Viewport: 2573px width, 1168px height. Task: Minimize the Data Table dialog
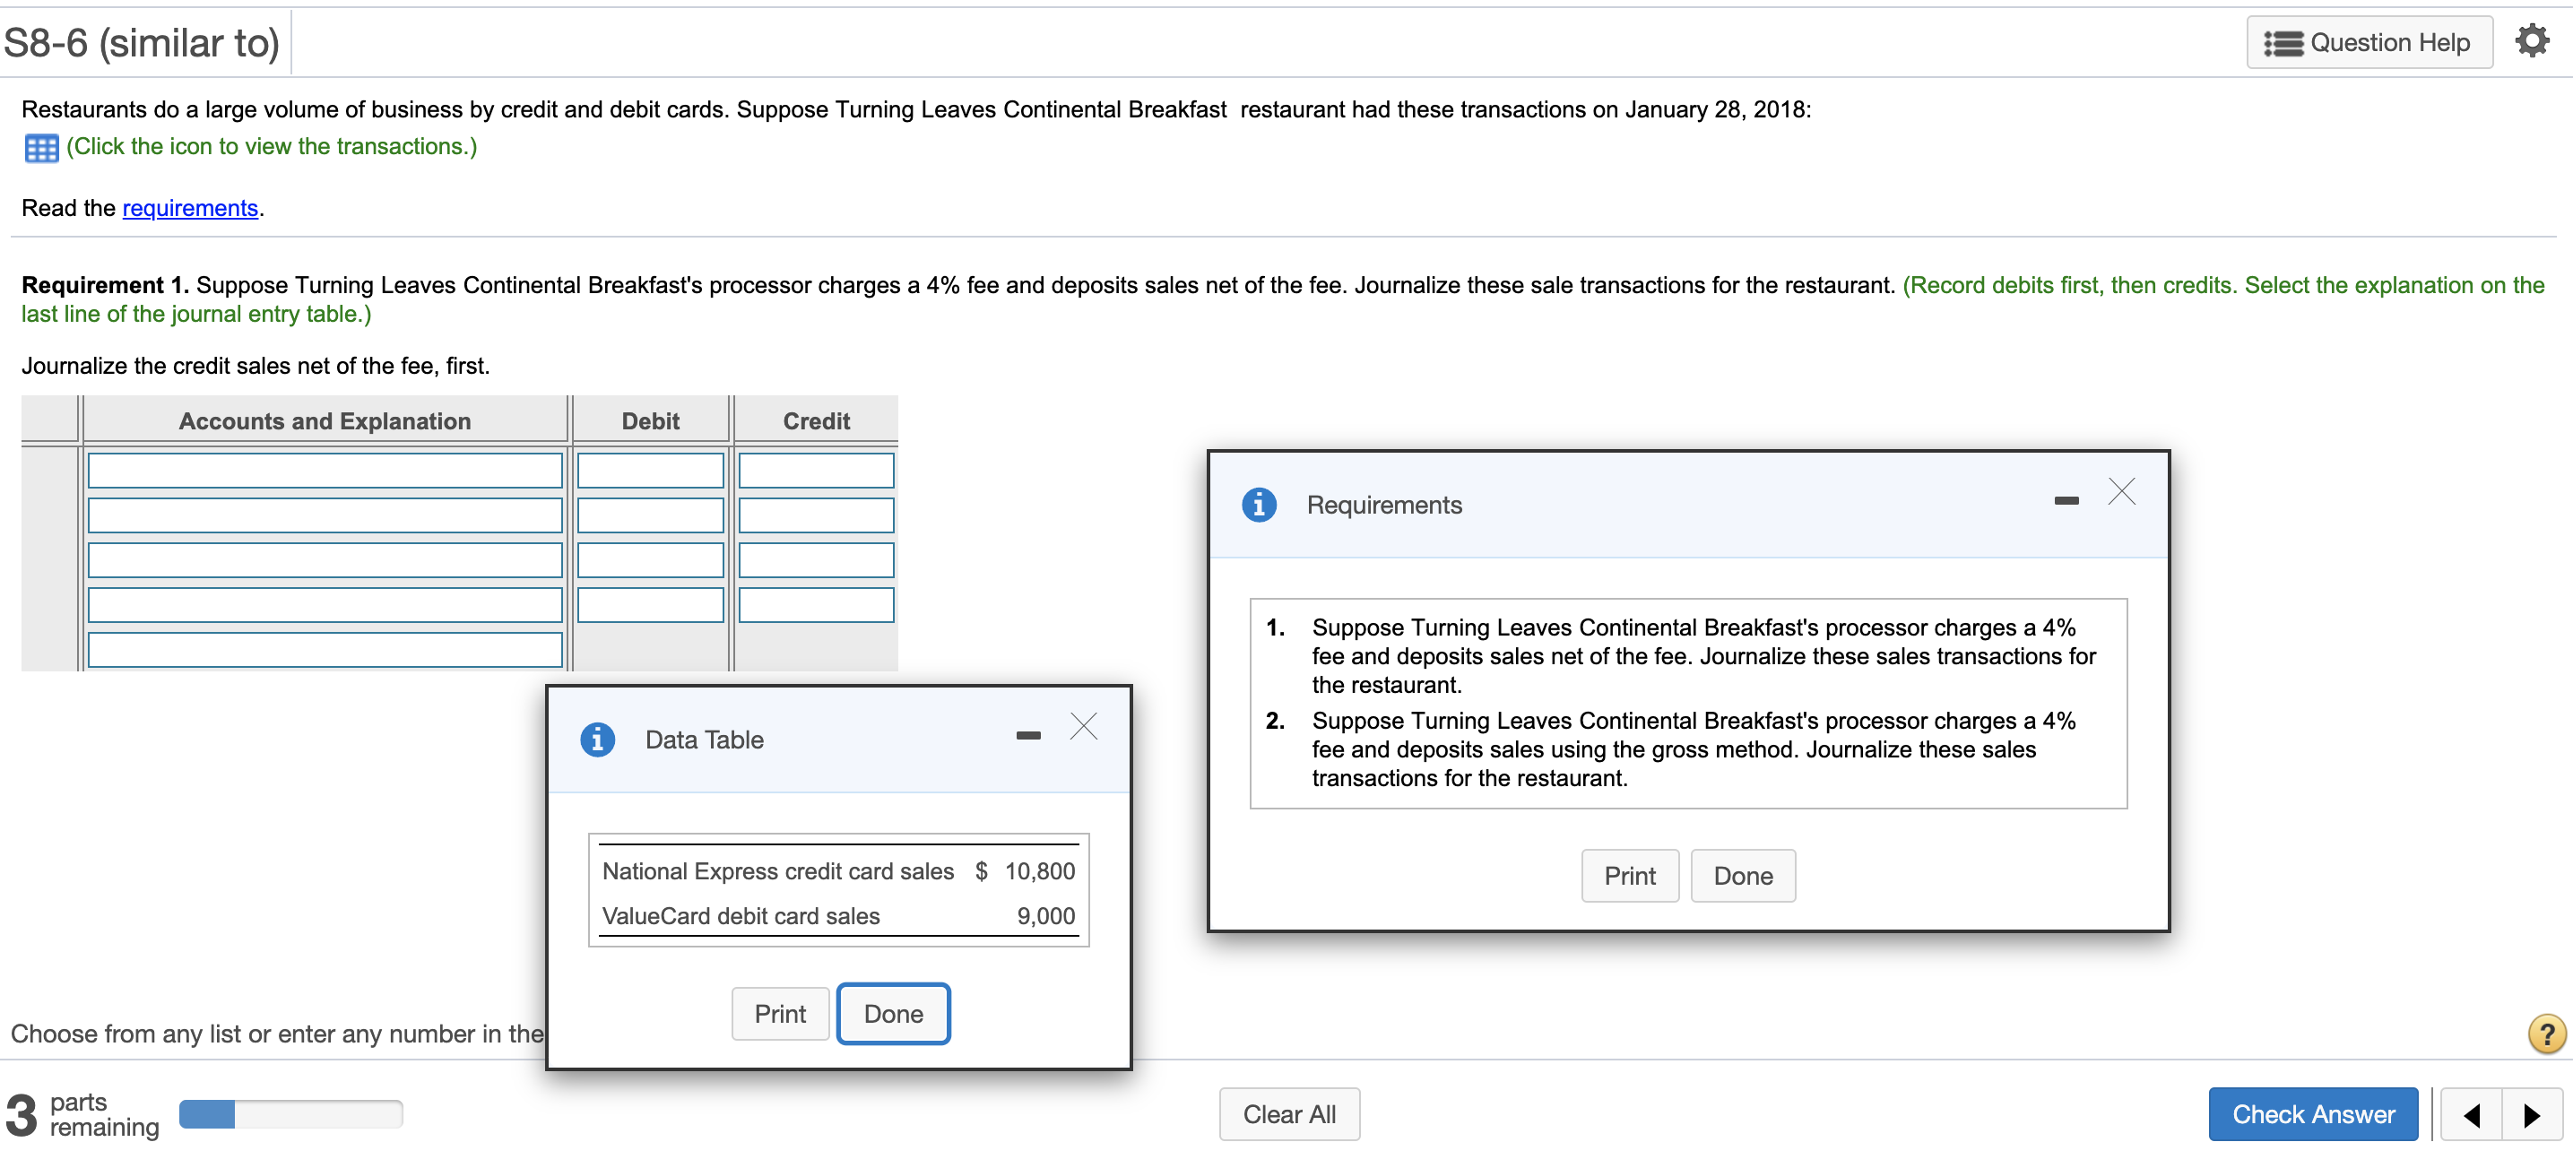click(x=1027, y=734)
